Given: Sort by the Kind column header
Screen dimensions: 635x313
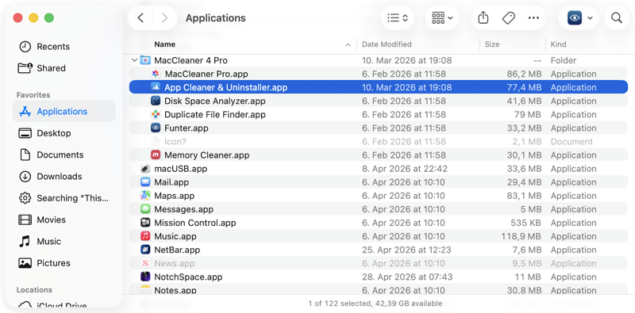Looking at the screenshot, I should (x=559, y=44).
